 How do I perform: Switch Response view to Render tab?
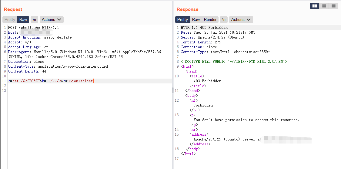coord(210,20)
